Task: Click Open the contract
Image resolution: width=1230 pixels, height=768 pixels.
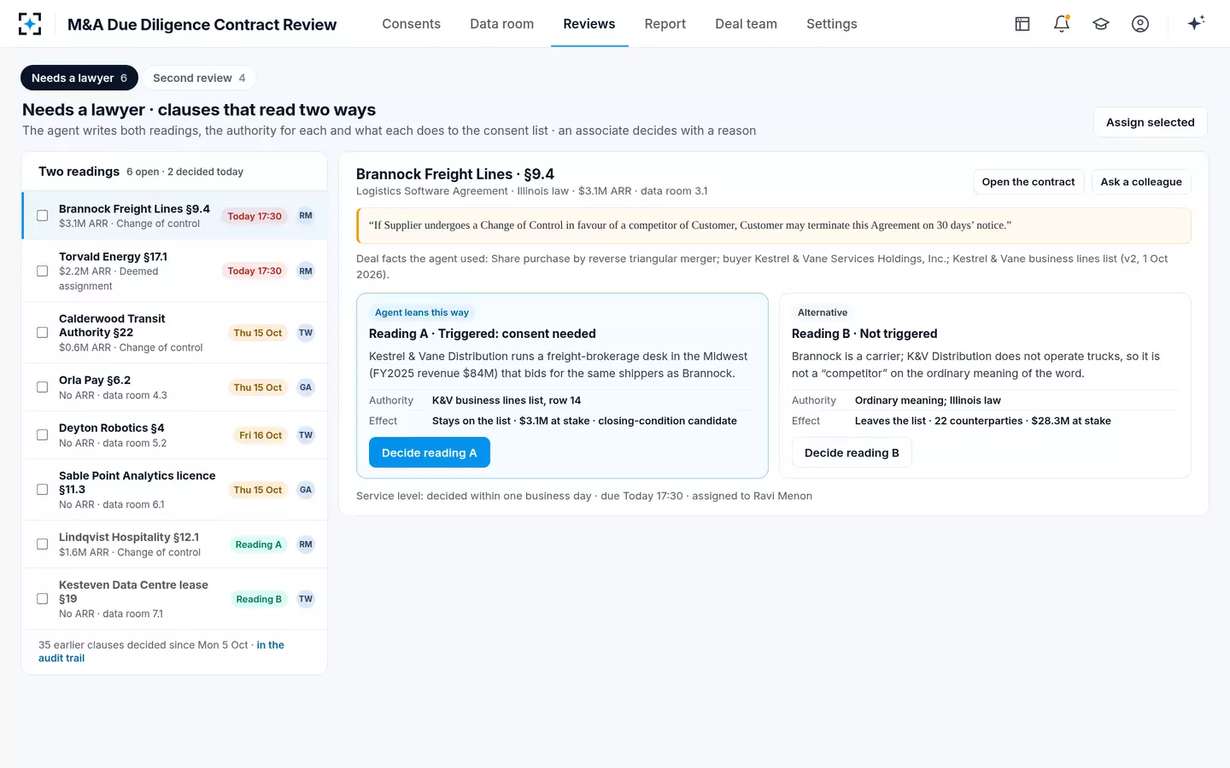Action: (x=1028, y=182)
